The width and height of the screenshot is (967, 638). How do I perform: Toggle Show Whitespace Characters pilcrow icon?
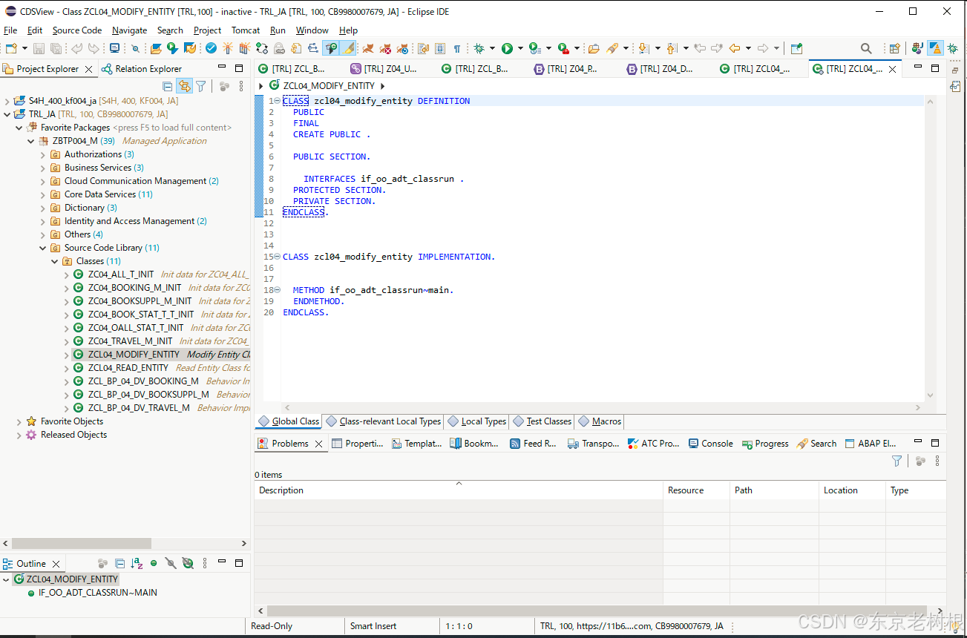tap(457, 48)
